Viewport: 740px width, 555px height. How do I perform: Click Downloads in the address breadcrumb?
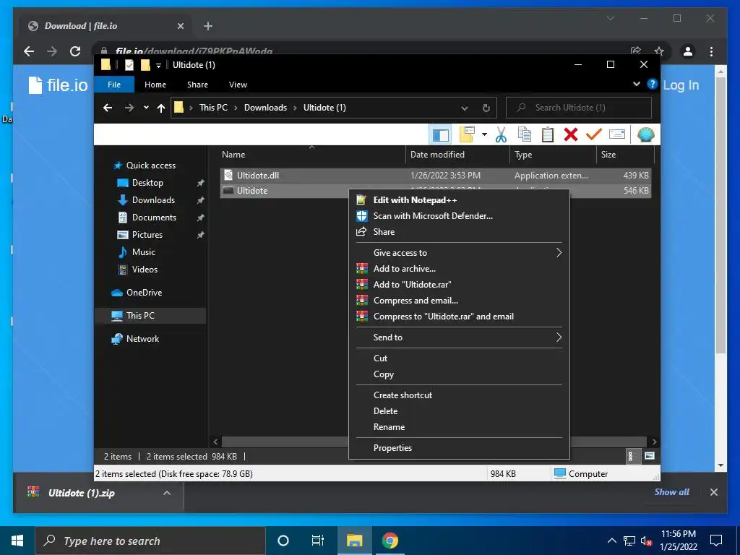(x=265, y=108)
